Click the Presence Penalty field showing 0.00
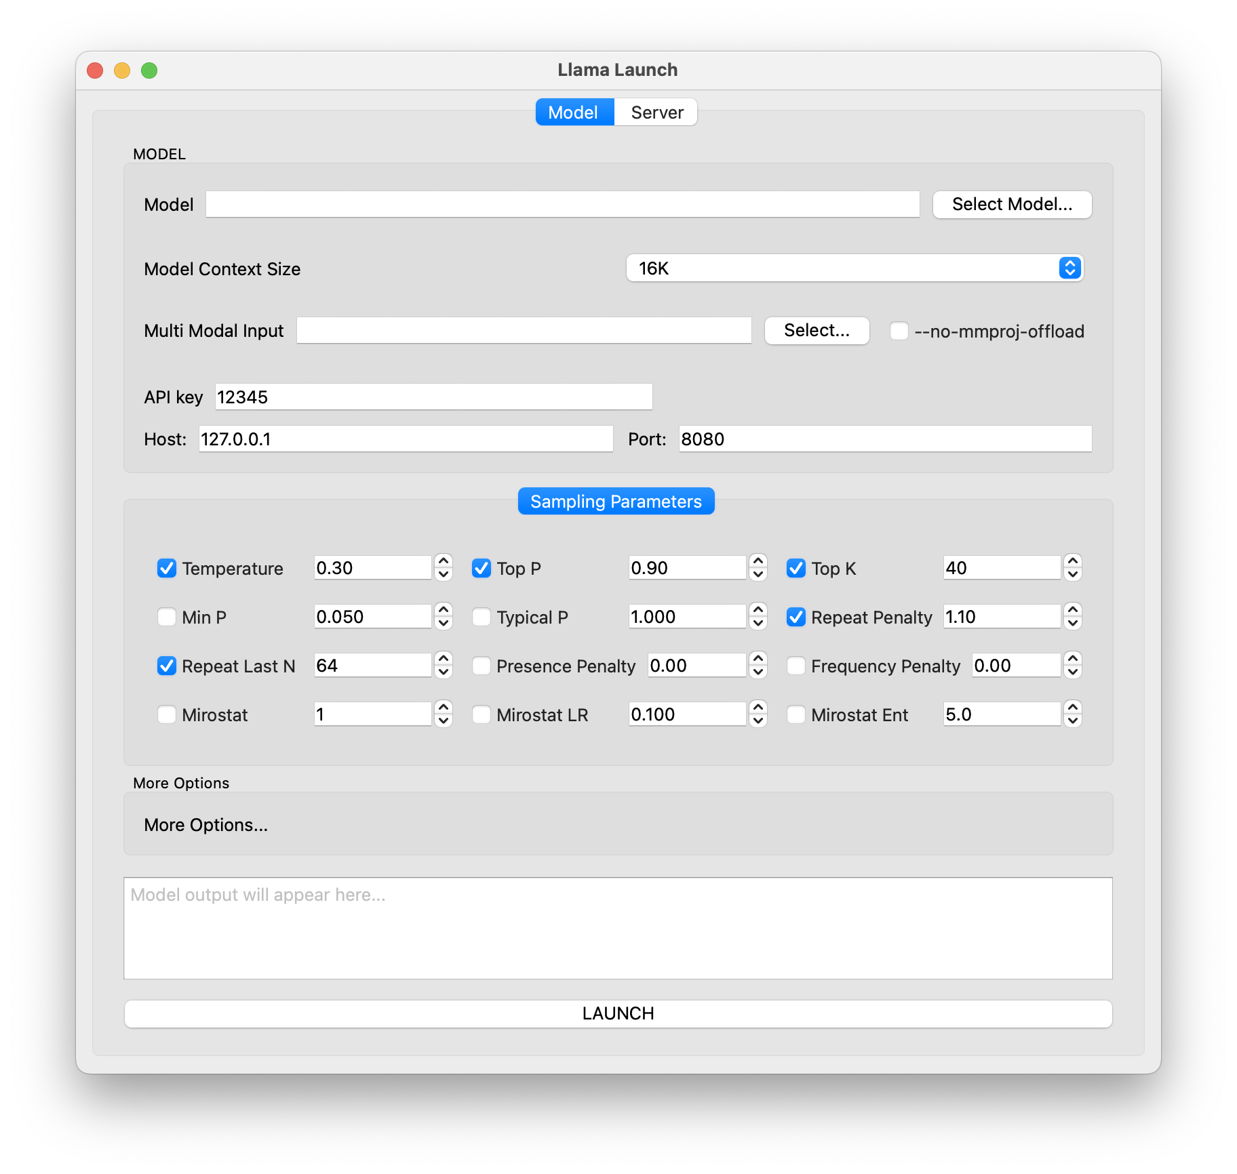The image size is (1237, 1174). click(697, 665)
